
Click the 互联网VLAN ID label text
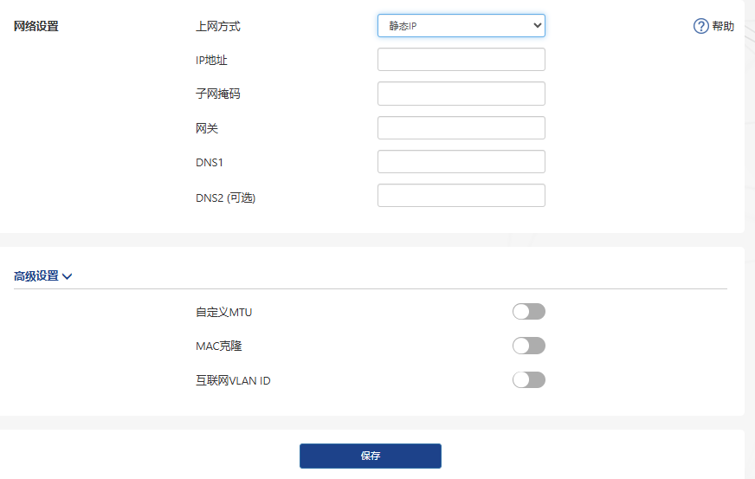point(233,380)
